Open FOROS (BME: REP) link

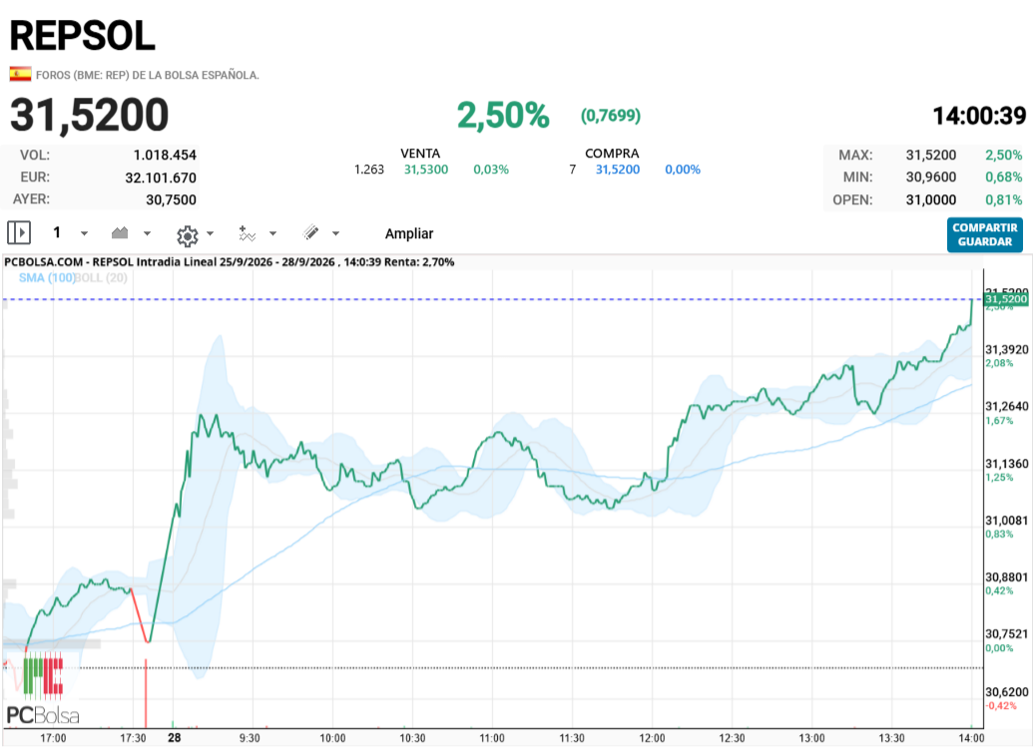[147, 75]
